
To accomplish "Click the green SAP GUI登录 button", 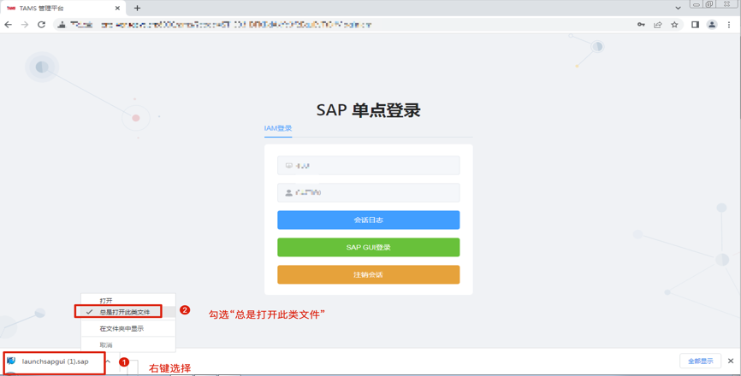I will coord(369,247).
